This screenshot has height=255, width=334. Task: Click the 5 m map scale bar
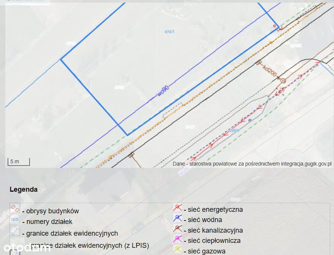pyautogui.click(x=19, y=162)
